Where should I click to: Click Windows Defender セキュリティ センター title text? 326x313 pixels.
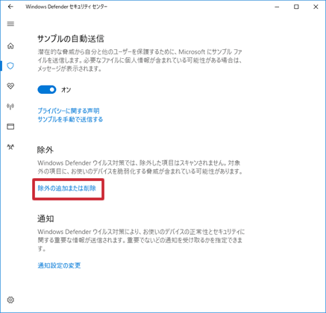coord(66,7)
